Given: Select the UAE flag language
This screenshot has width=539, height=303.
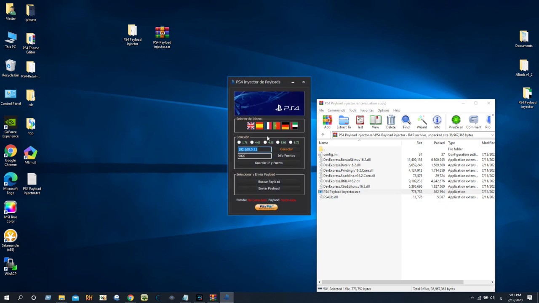Looking at the screenshot, I should (294, 126).
